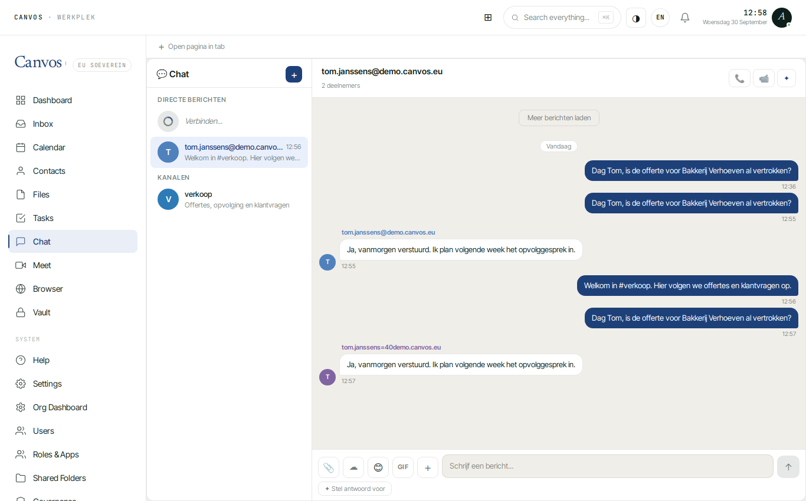Open the verkoop channel
The image size is (806, 501).
coord(229,199)
